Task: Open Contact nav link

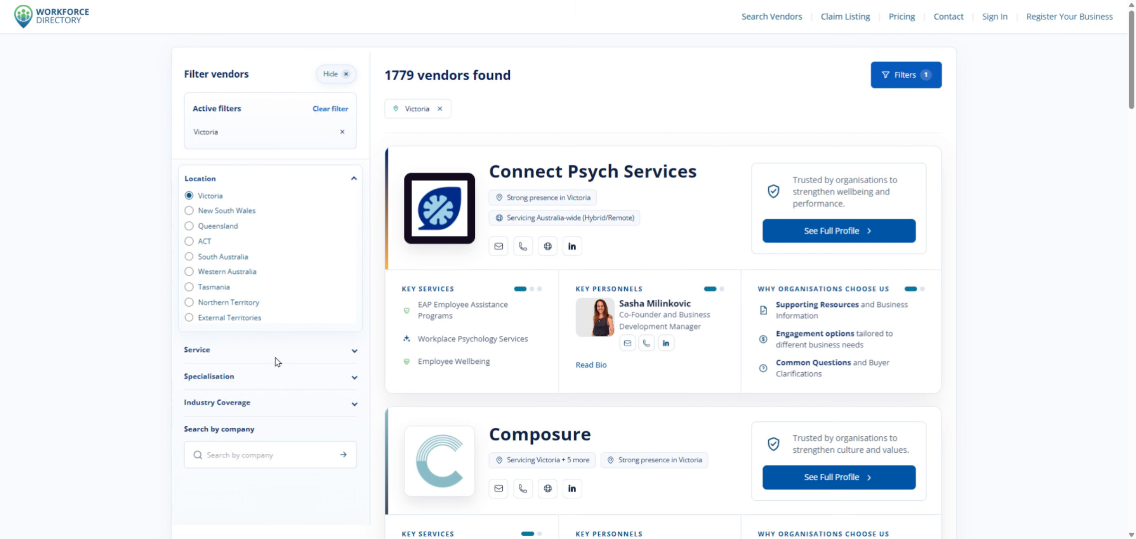Action: pos(949,17)
